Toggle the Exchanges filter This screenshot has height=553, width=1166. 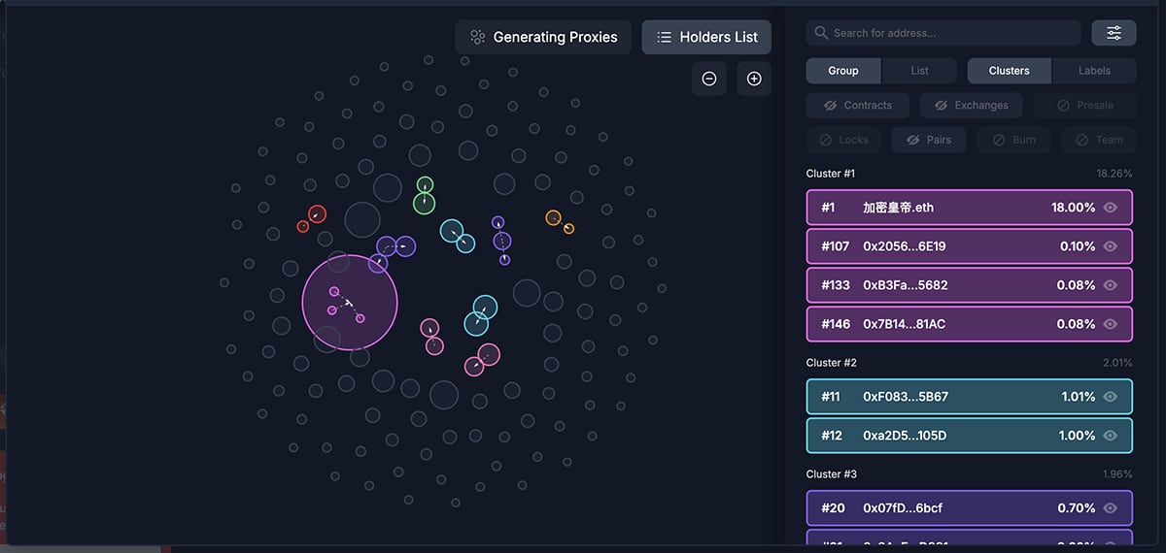971,105
